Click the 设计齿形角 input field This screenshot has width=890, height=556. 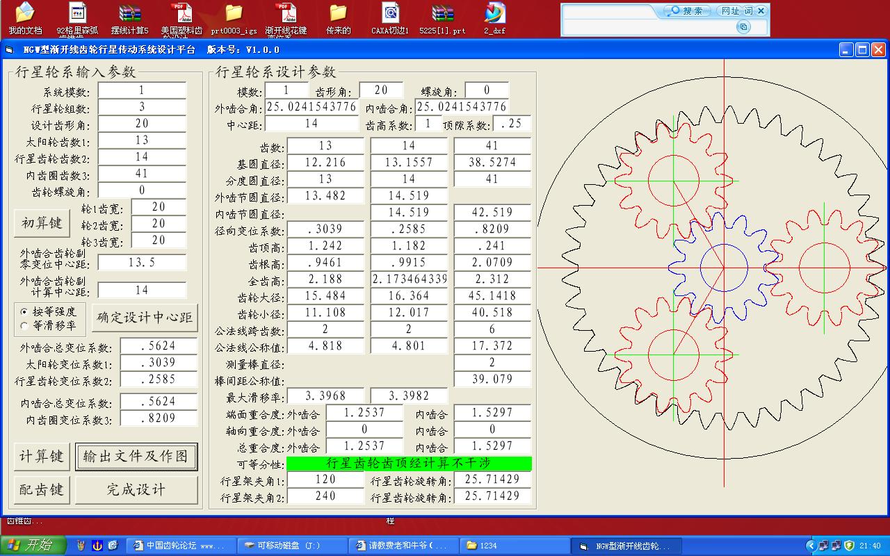pyautogui.click(x=142, y=124)
